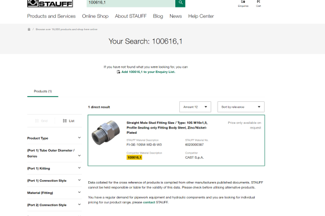This screenshot has width=325, height=216.
Task: Open Online Shop menu
Action: click(95, 16)
